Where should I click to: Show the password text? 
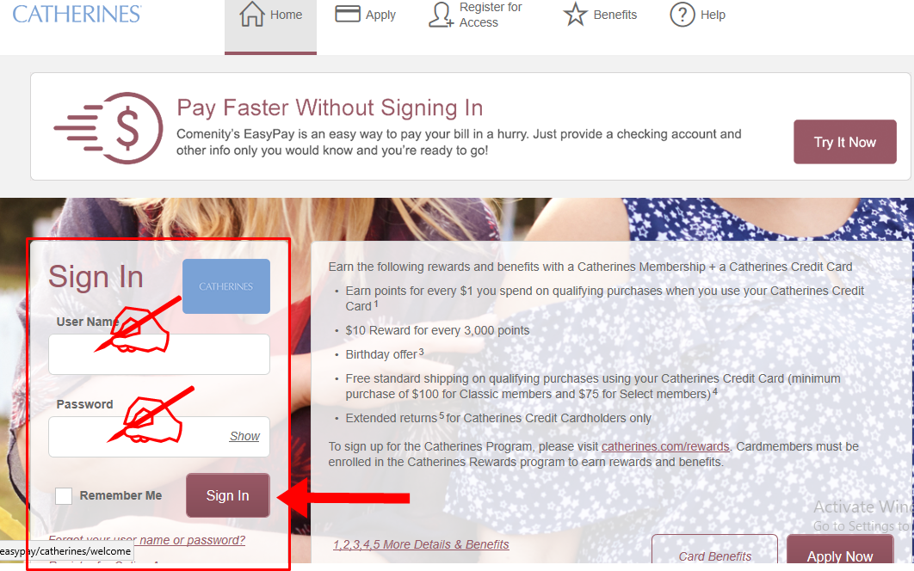click(x=244, y=436)
